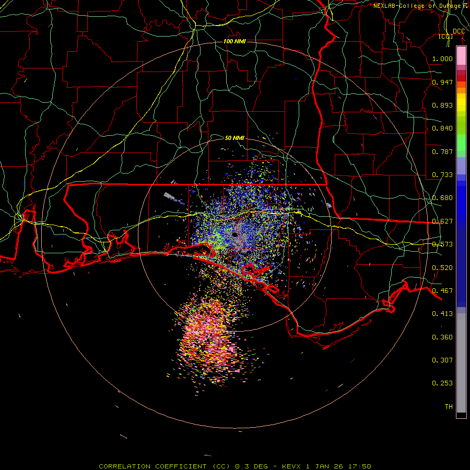Click the 0.680 color scale value
The height and width of the screenshot is (470, 470).
pos(442,198)
